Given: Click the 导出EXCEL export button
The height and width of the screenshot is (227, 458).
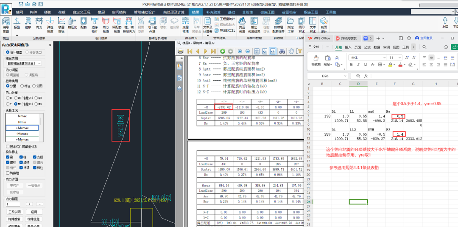Looking at the screenshot, I should [224, 31].
